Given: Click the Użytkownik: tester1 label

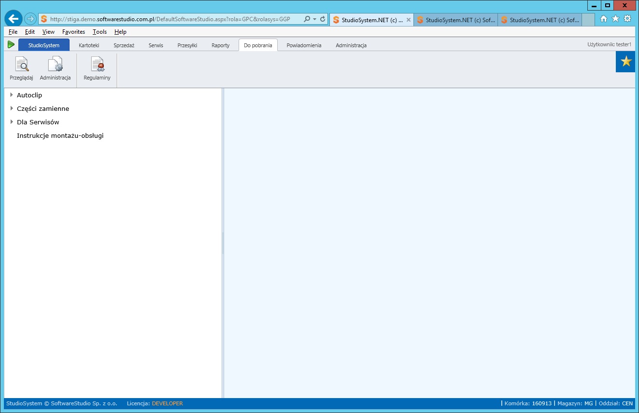Looking at the screenshot, I should pos(609,44).
